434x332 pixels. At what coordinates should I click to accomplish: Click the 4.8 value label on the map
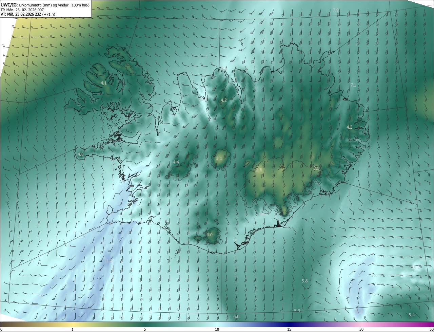[81, 154]
